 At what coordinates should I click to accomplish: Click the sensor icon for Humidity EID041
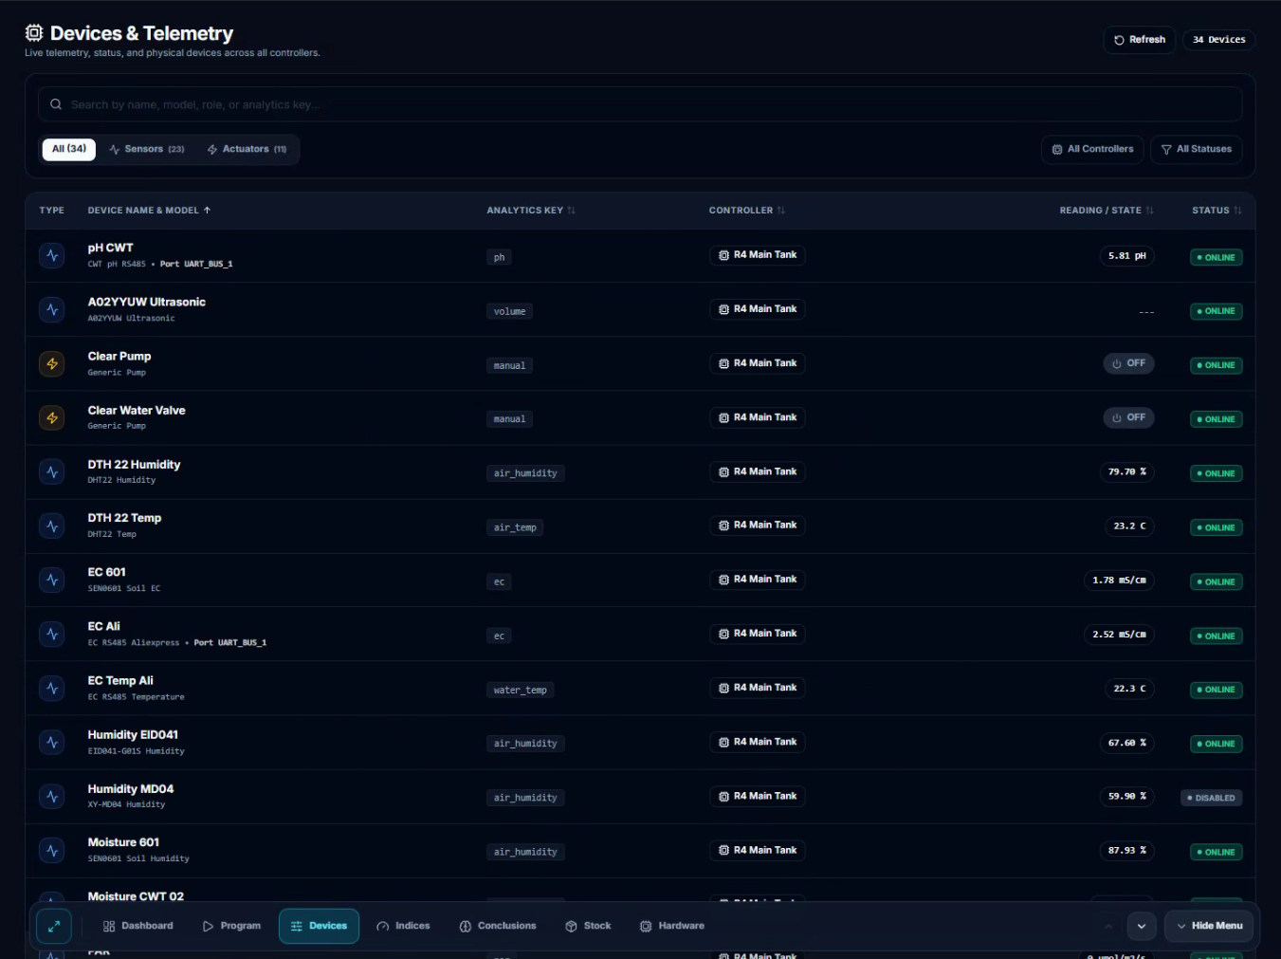tap(52, 742)
